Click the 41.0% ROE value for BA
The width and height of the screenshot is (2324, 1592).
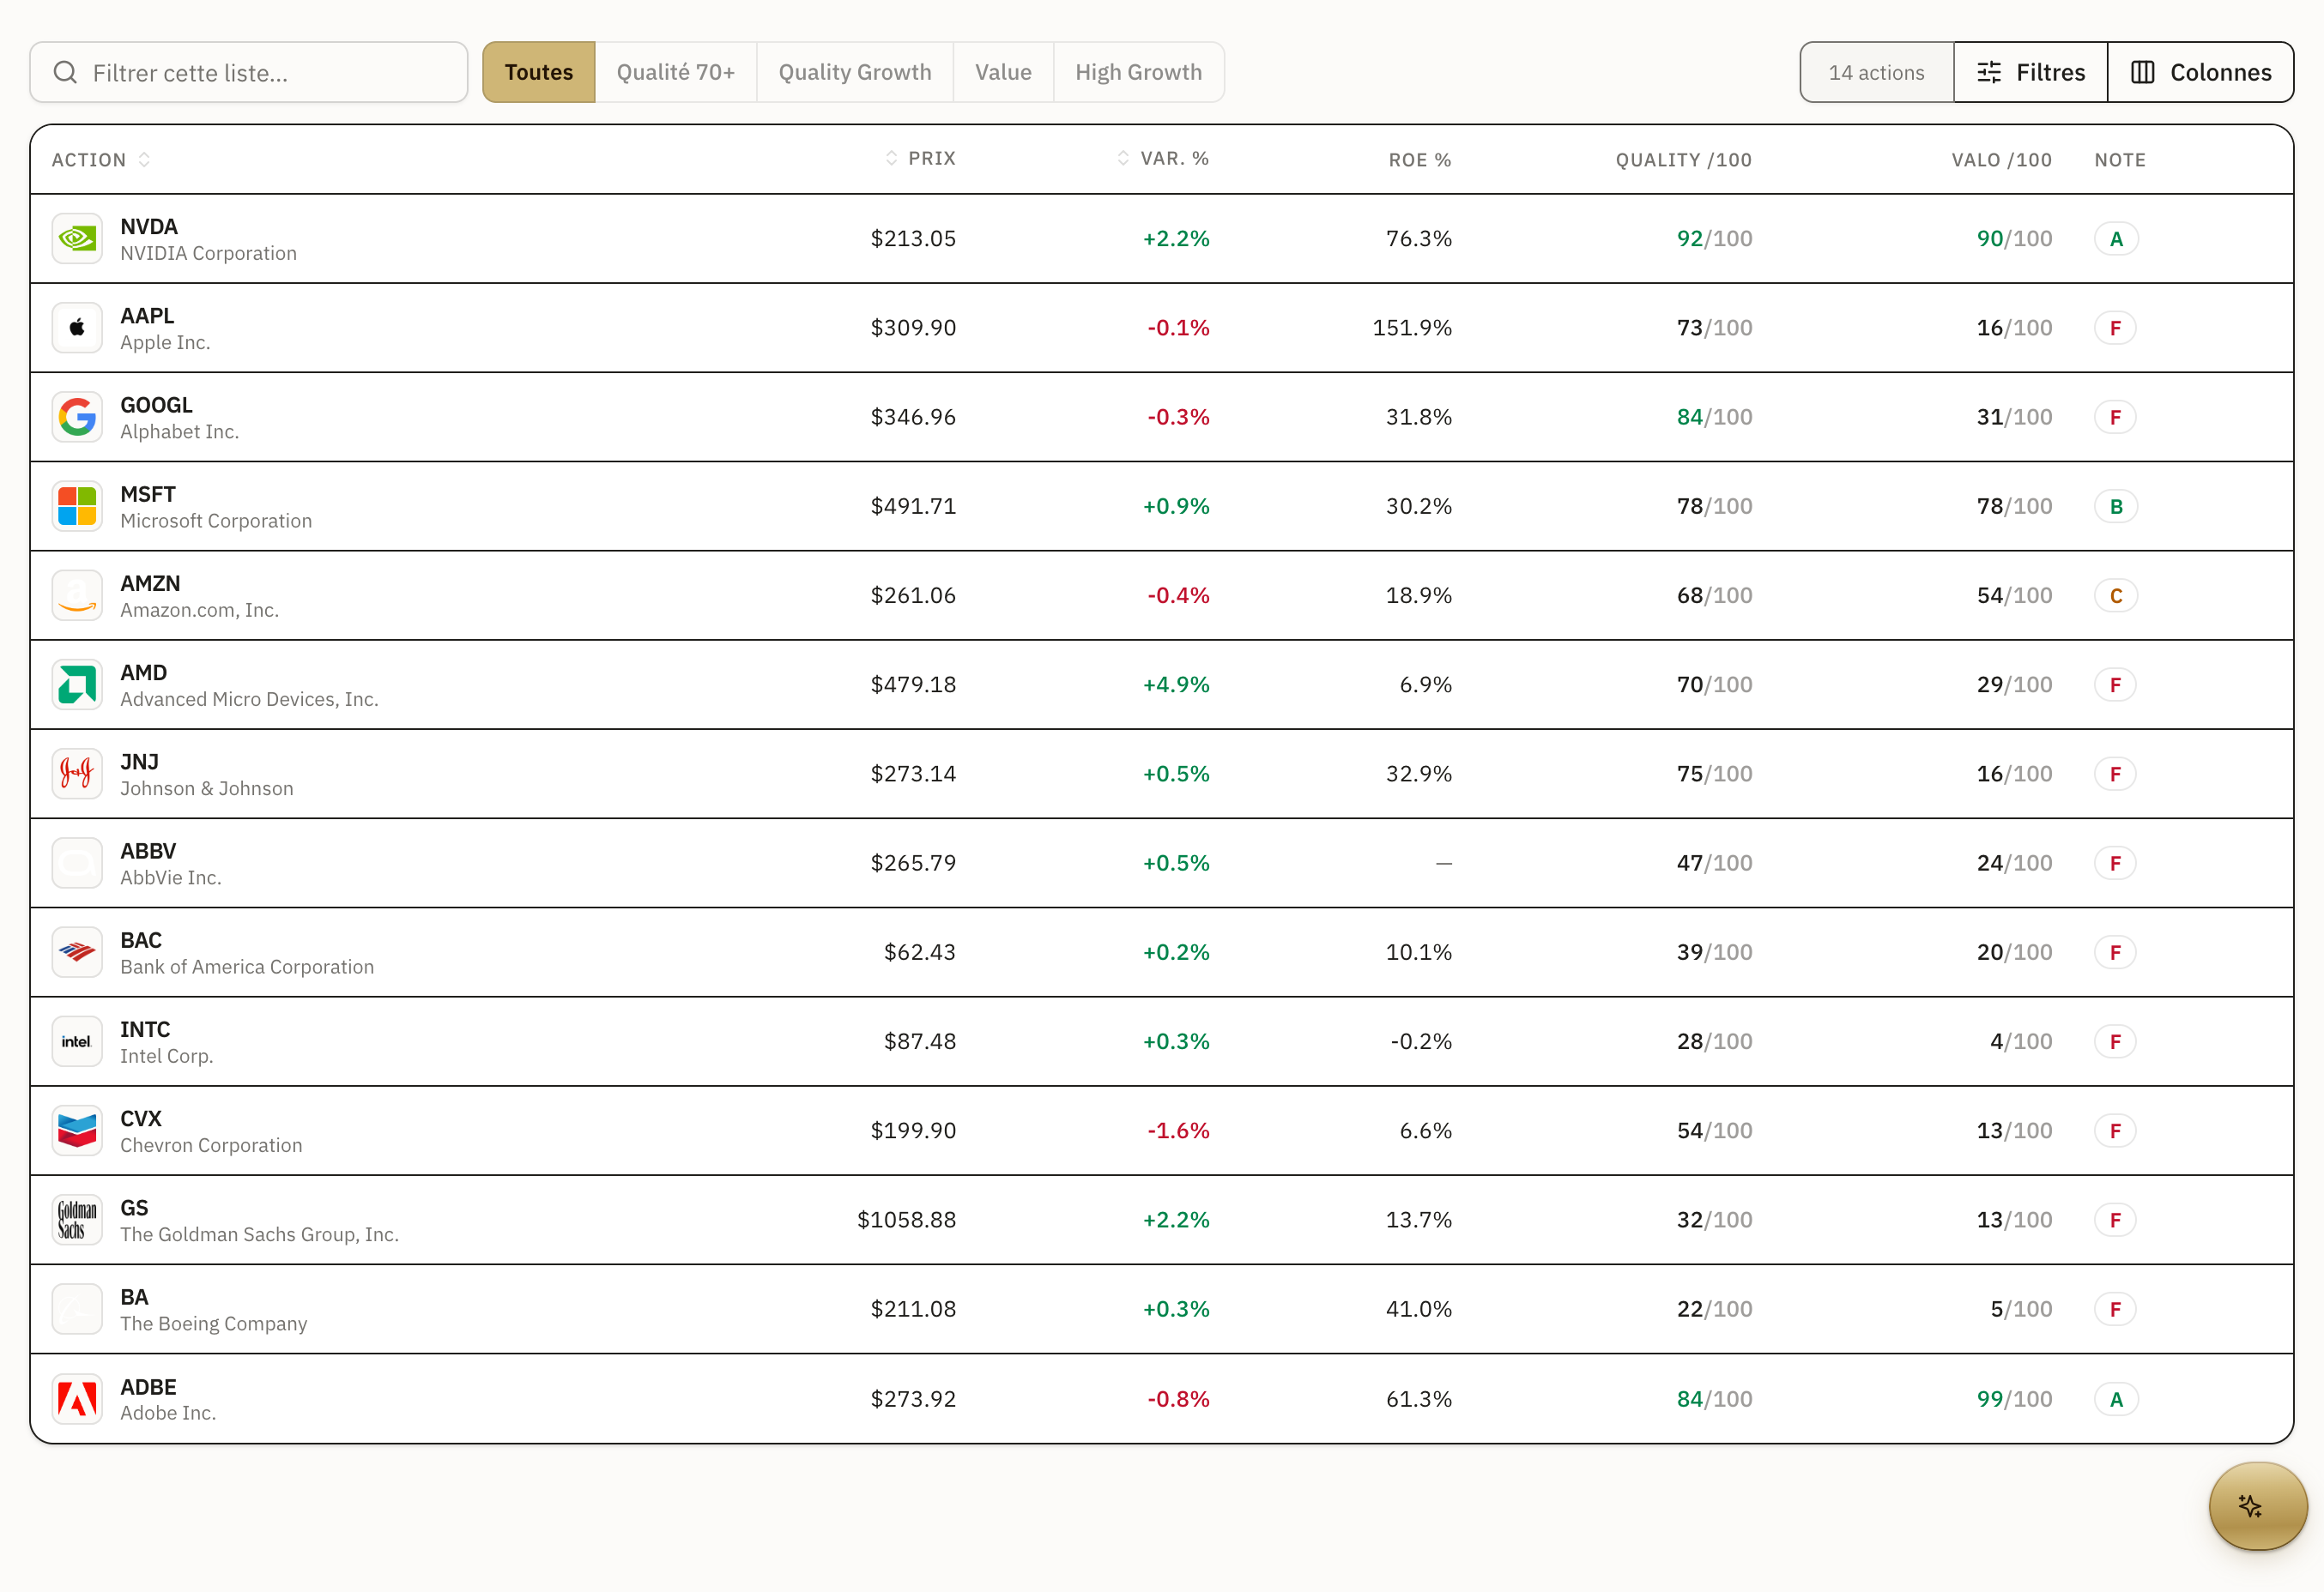[1419, 1309]
